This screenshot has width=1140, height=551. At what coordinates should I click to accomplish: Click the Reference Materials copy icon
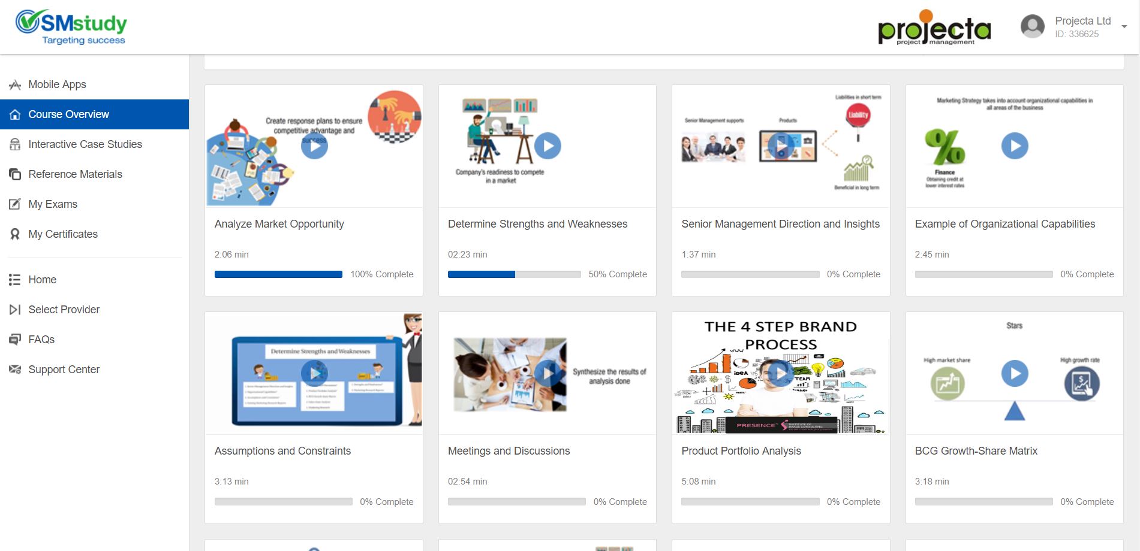coord(15,174)
